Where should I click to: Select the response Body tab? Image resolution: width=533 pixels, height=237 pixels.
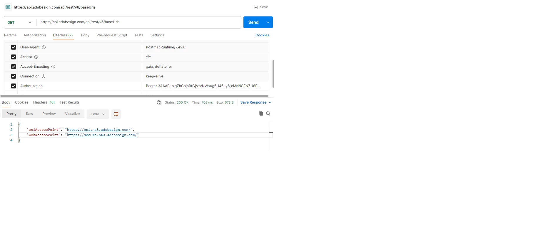tap(6, 102)
